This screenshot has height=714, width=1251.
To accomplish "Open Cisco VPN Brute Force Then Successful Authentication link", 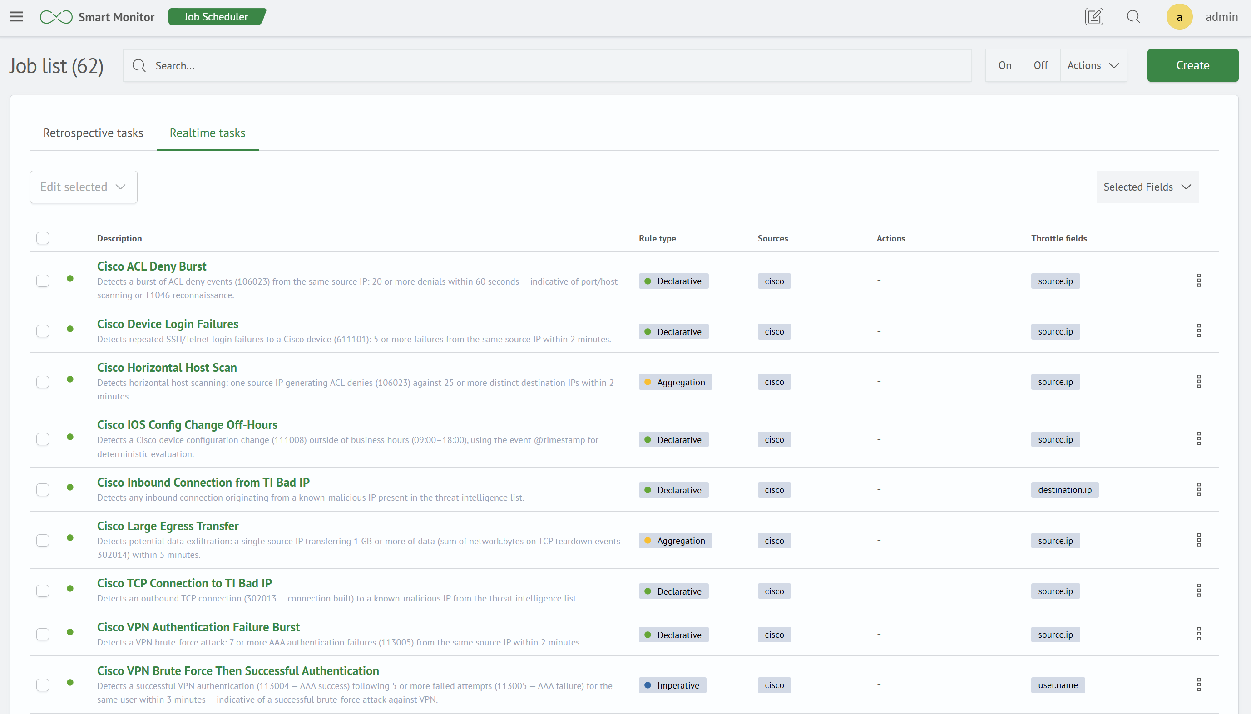I will point(238,670).
